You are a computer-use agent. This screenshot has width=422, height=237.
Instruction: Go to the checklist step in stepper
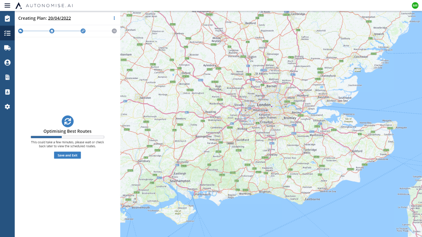[52, 31]
